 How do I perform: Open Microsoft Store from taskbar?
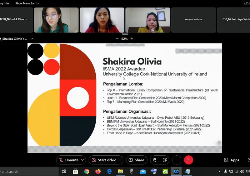(x=75, y=172)
